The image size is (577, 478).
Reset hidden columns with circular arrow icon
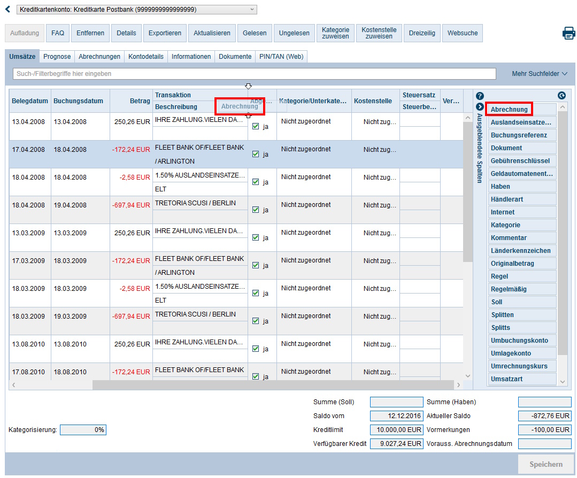(x=561, y=96)
